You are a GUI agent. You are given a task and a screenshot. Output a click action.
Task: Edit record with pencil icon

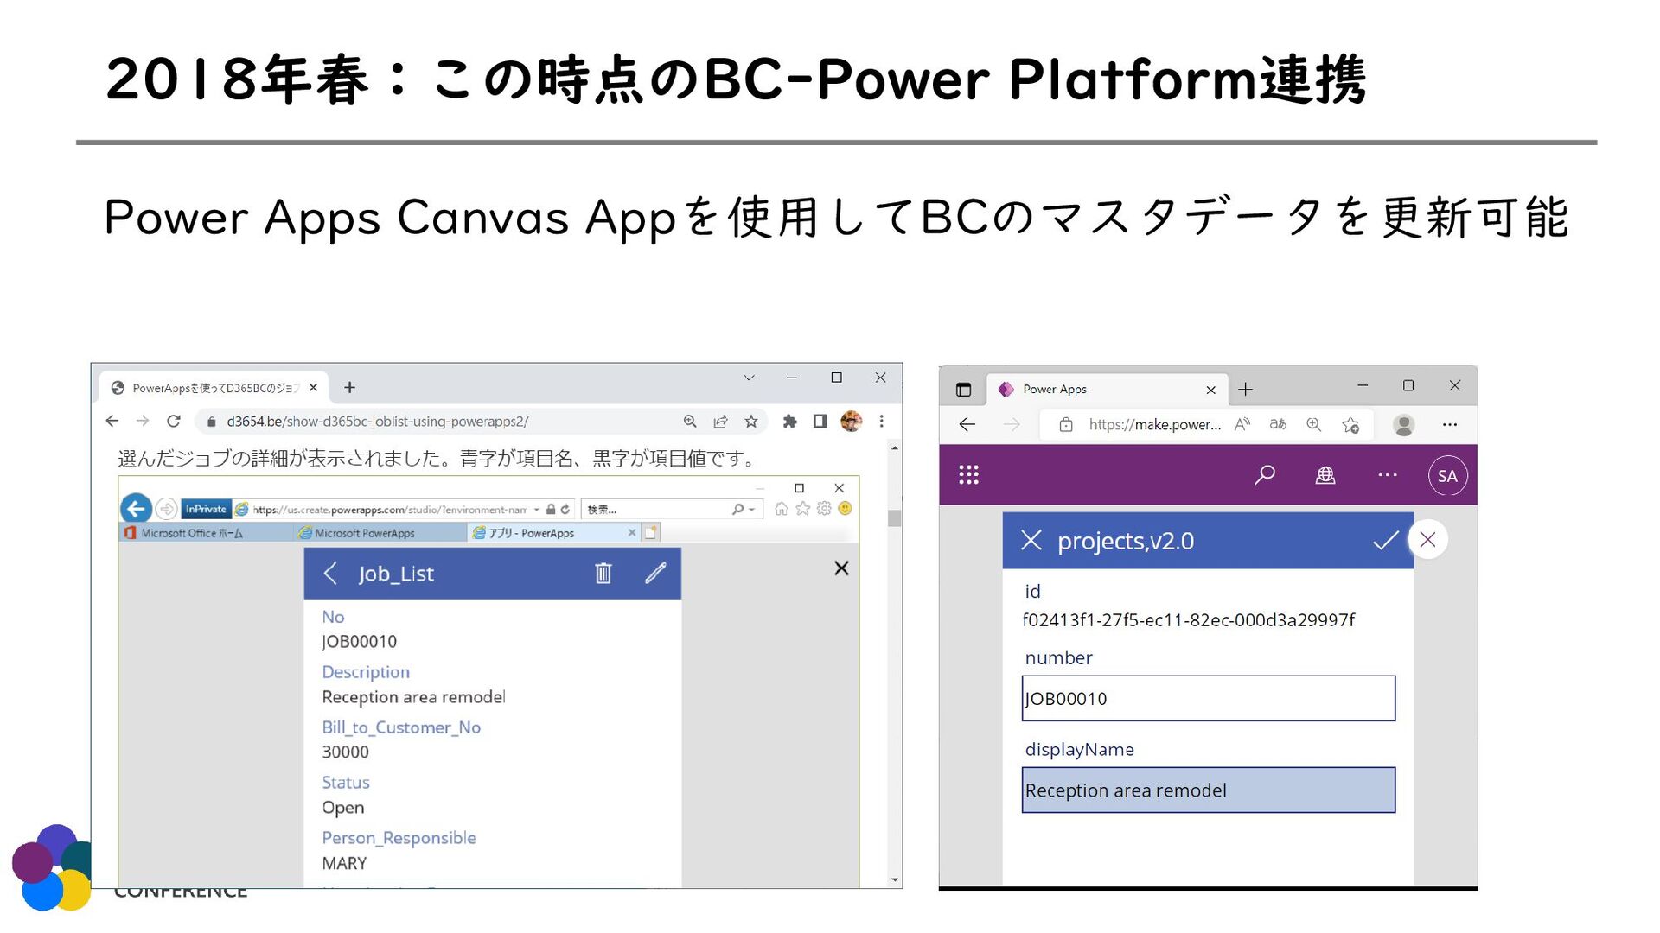pyautogui.click(x=655, y=574)
